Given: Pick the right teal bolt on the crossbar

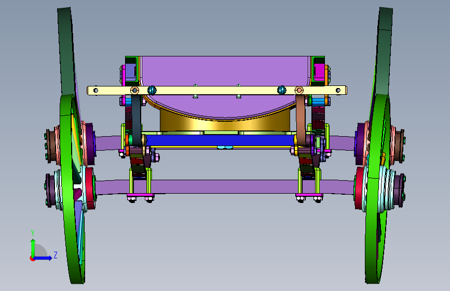Looking at the screenshot, I should (x=282, y=90).
